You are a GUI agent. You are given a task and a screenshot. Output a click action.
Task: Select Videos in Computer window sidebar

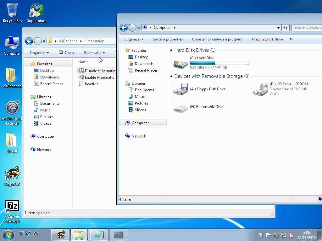pos(137,110)
